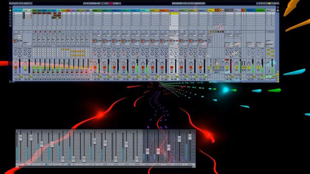
Task: Toggle yellow track activator on second track
Action: 25,68
